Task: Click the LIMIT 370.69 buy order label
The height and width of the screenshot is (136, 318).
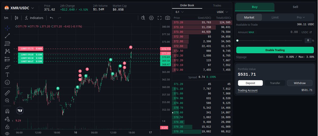Action: click(x=31, y=55)
